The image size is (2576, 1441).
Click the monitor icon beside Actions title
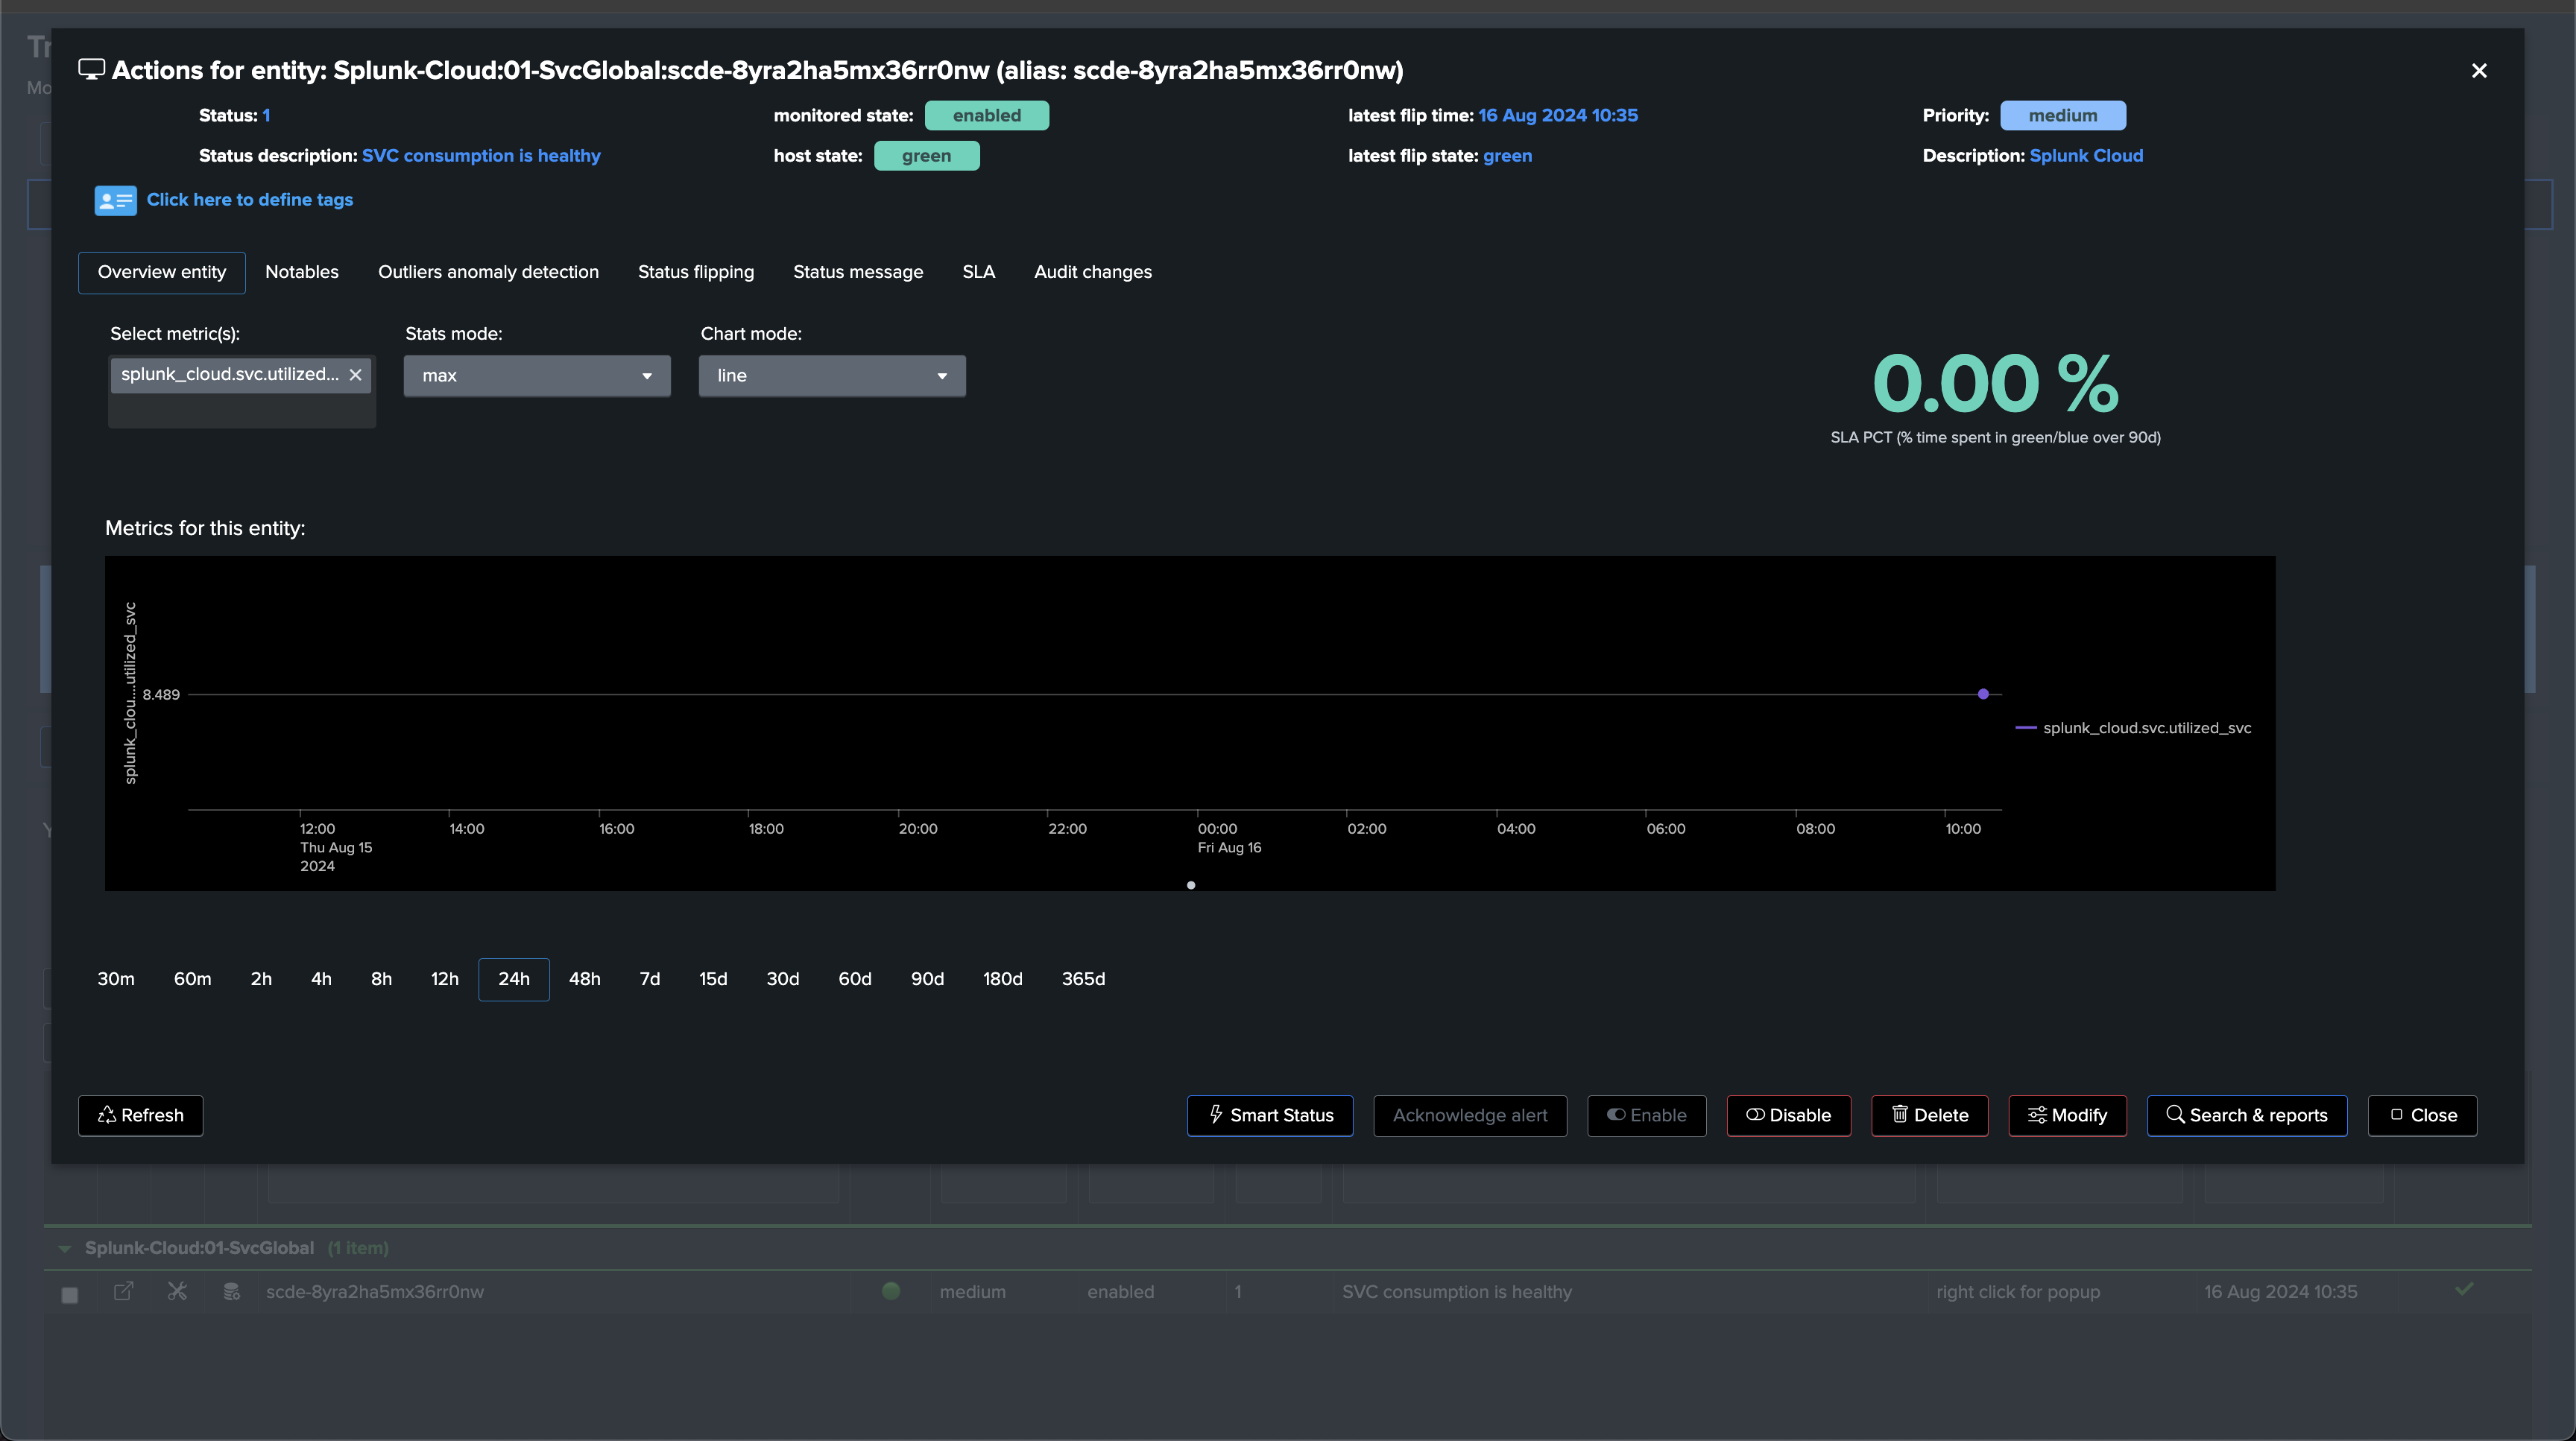point(92,70)
